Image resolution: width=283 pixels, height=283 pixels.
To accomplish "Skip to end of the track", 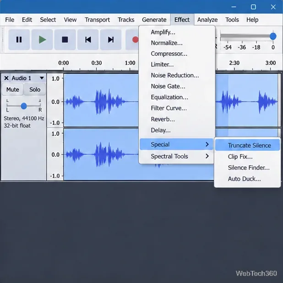I will coord(111,39).
